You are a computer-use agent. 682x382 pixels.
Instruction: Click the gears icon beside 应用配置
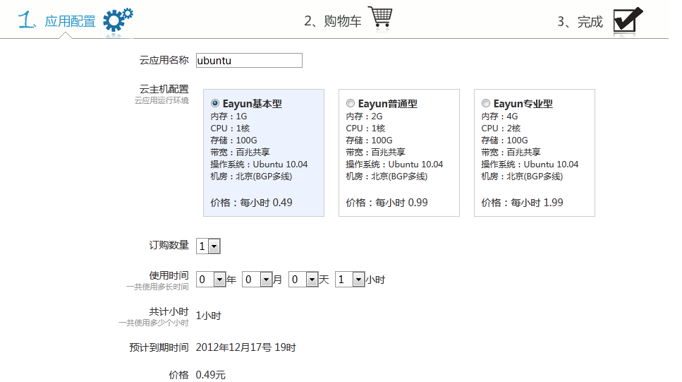(118, 20)
